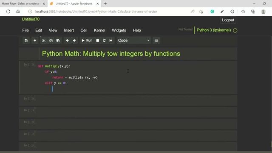The image size is (272, 153).
Task: Open the File menu
Action: 25,30
